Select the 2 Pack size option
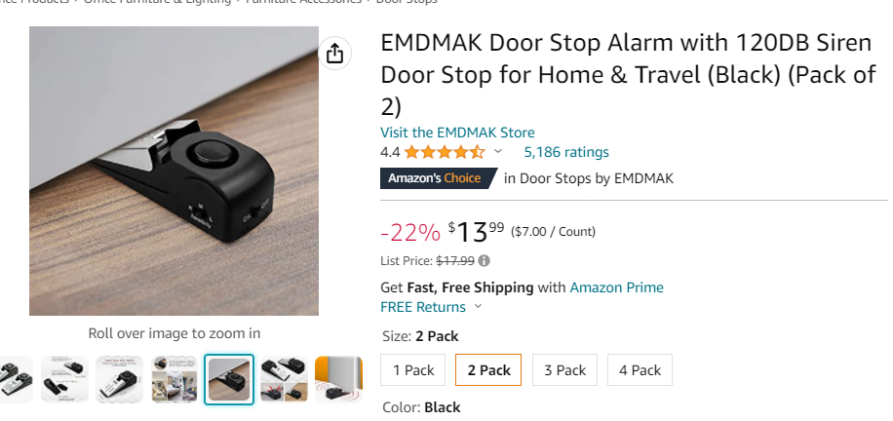This screenshot has height=421, width=893. (488, 370)
